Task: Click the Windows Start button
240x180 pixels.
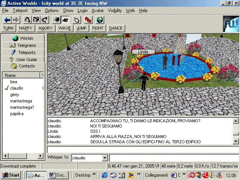Action: coord(11,175)
